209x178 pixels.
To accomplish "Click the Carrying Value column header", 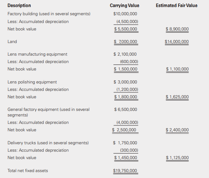I will (x=125, y=6).
